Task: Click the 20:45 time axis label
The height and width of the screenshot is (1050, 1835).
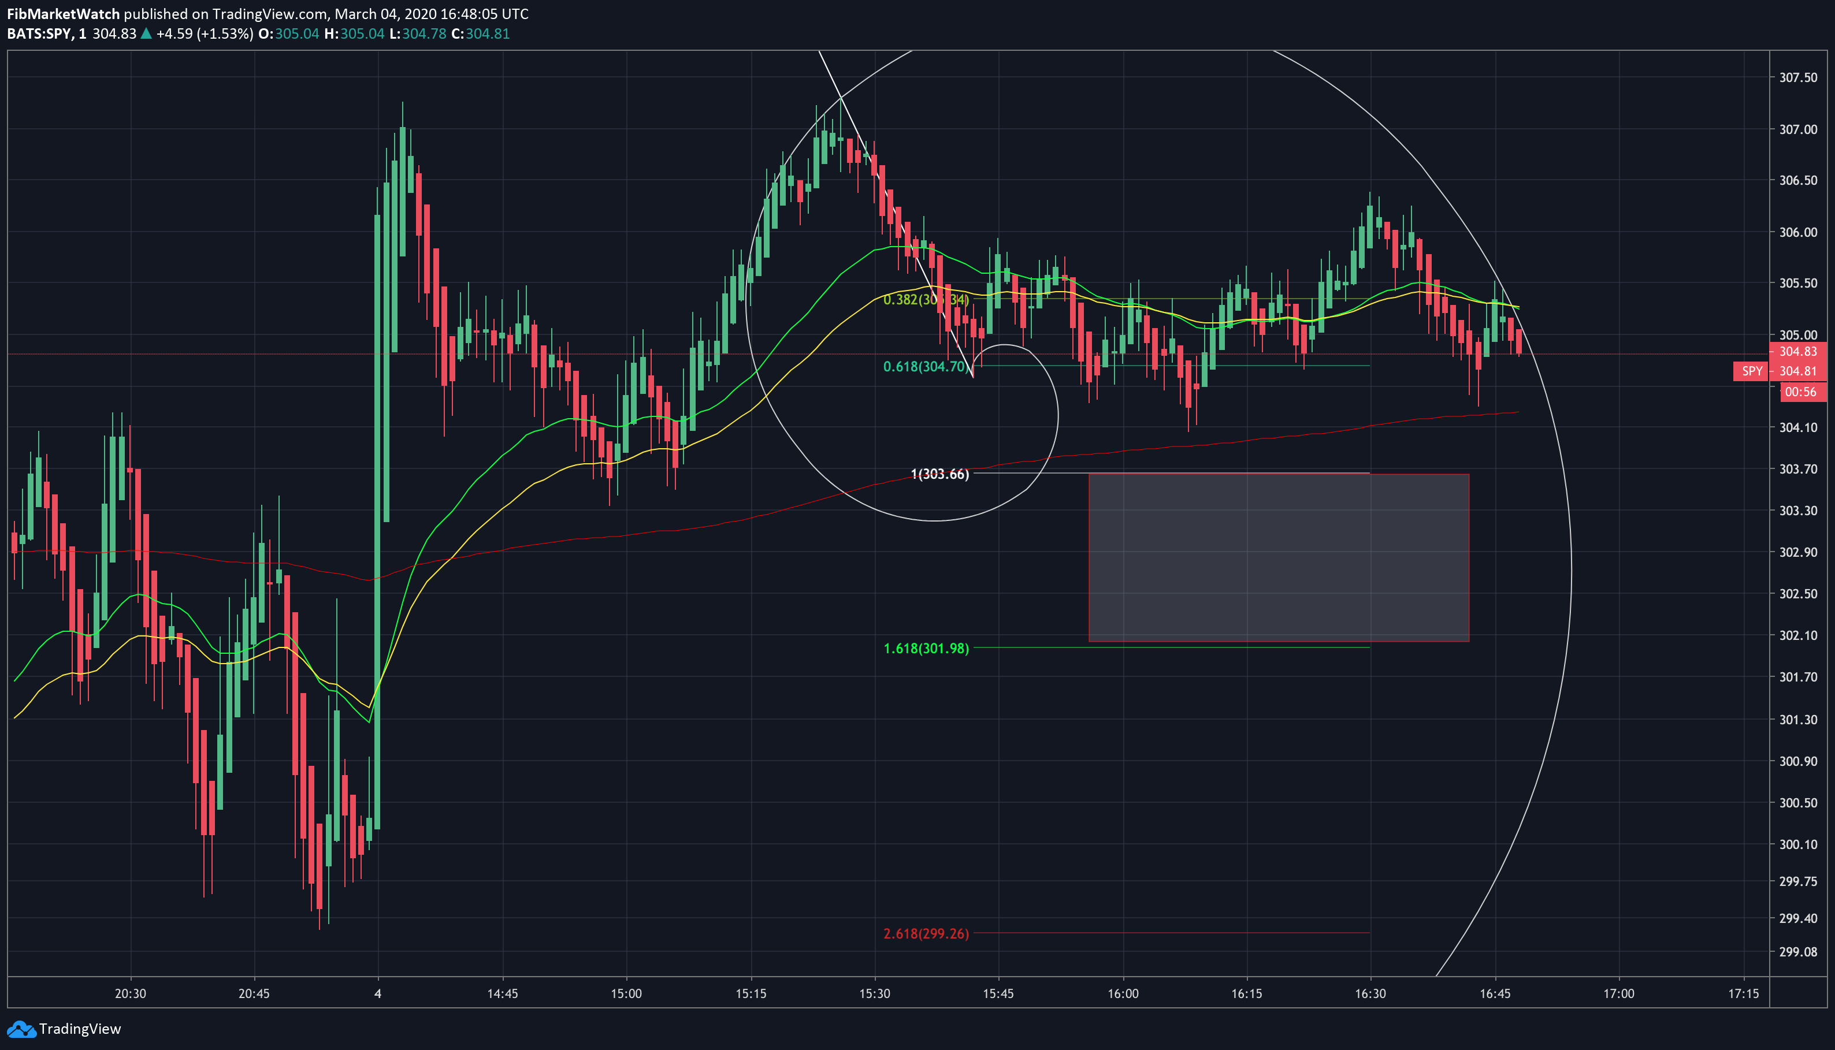Action: coord(254,994)
